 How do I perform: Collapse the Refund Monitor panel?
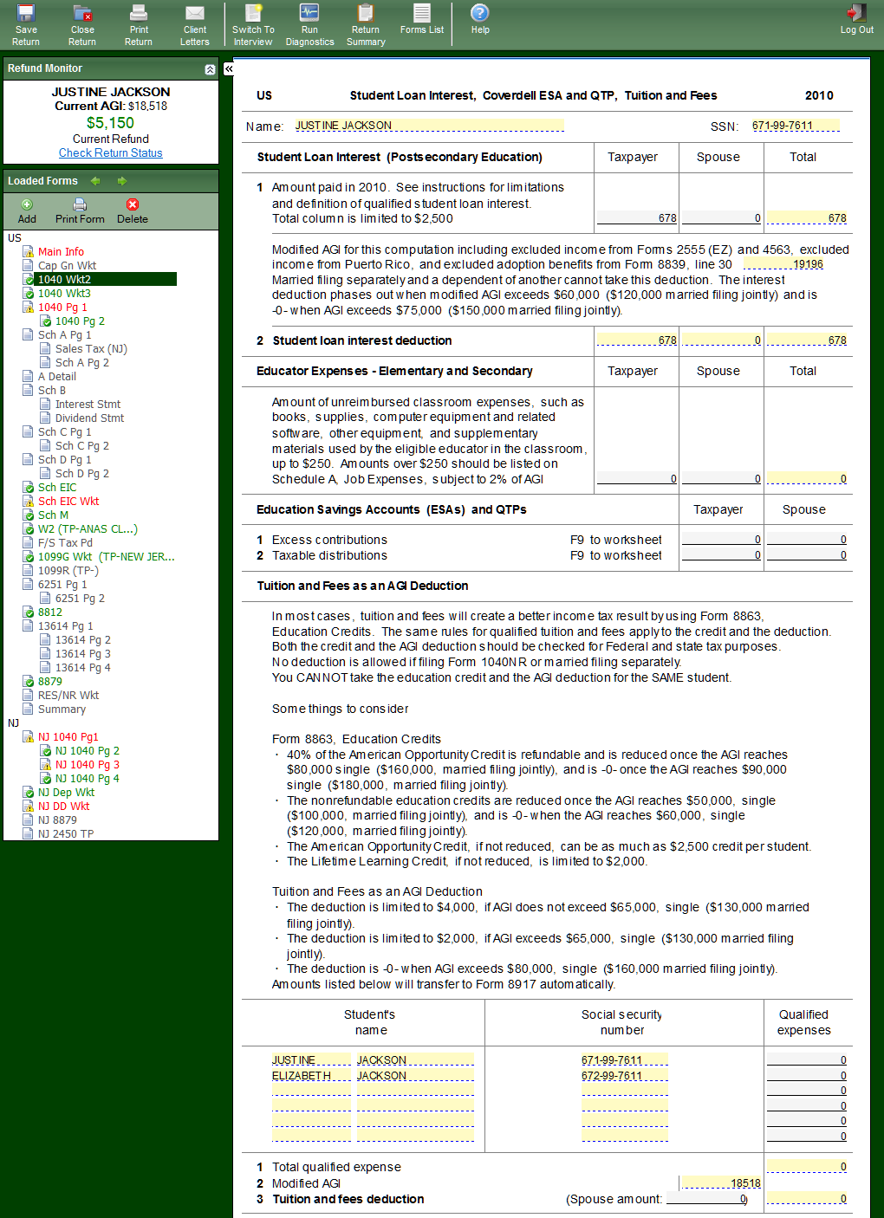(x=210, y=69)
